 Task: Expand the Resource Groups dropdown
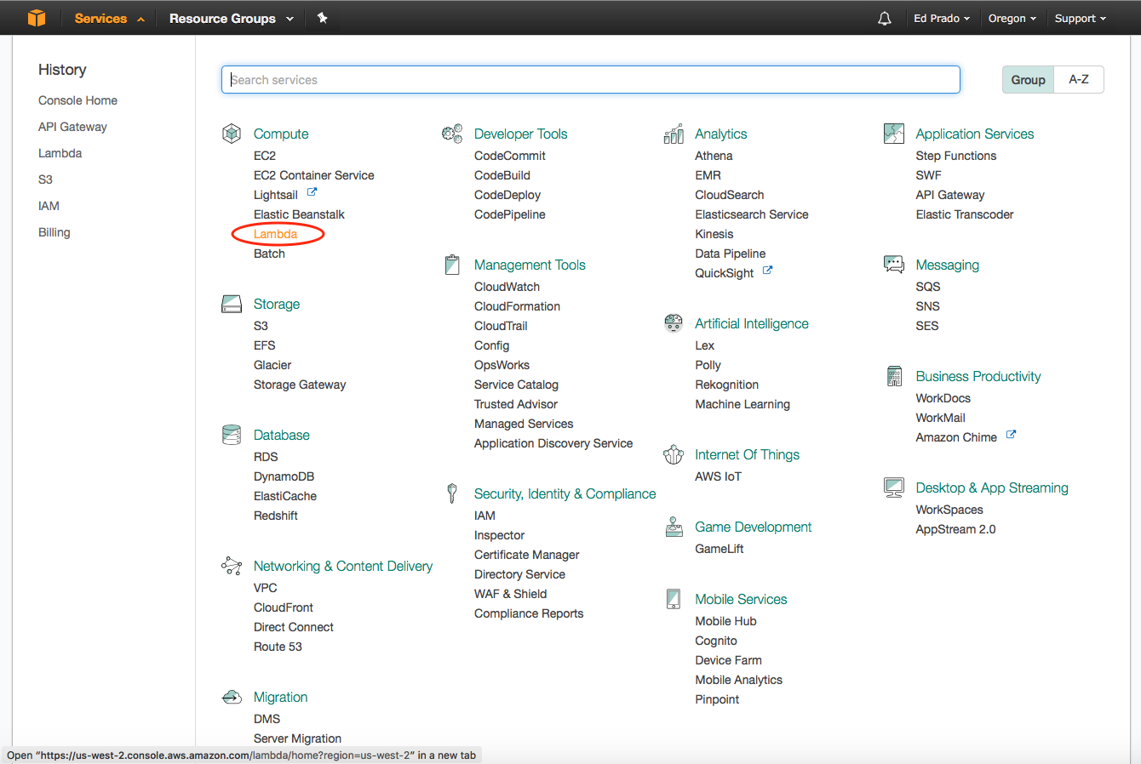coord(231,19)
